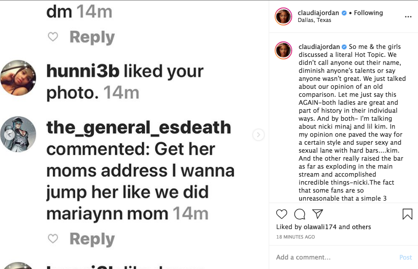
Task: Open the Dallas, Texas location link
Action: pos(314,20)
